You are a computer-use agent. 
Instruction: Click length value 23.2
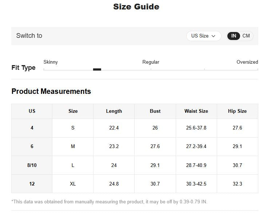(x=114, y=146)
